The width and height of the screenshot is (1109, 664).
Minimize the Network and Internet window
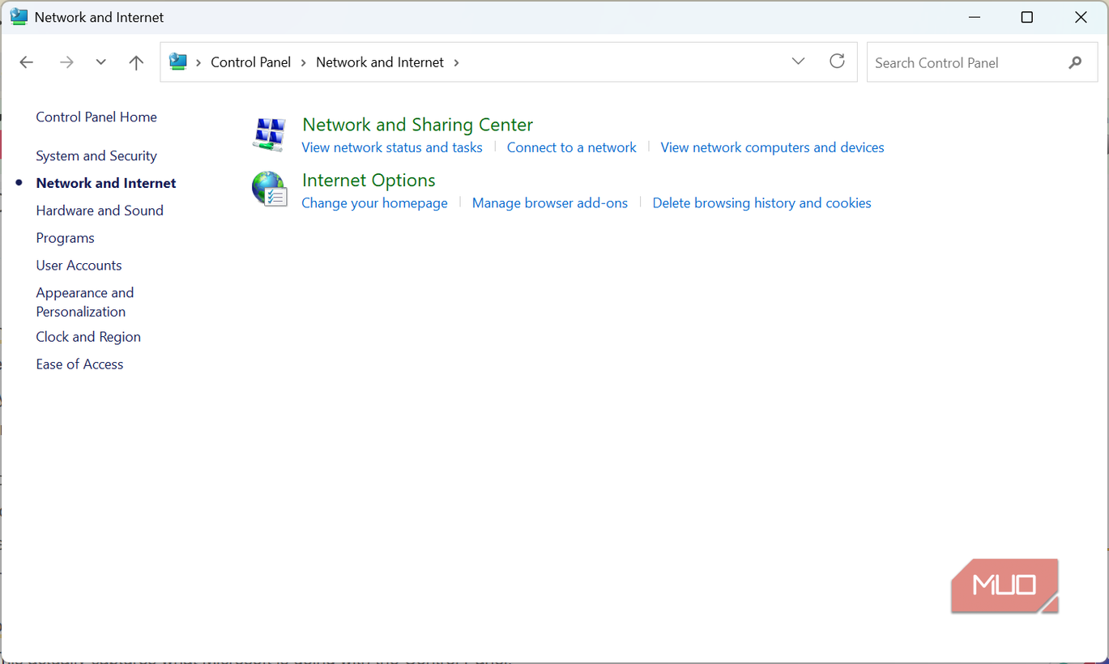(975, 17)
